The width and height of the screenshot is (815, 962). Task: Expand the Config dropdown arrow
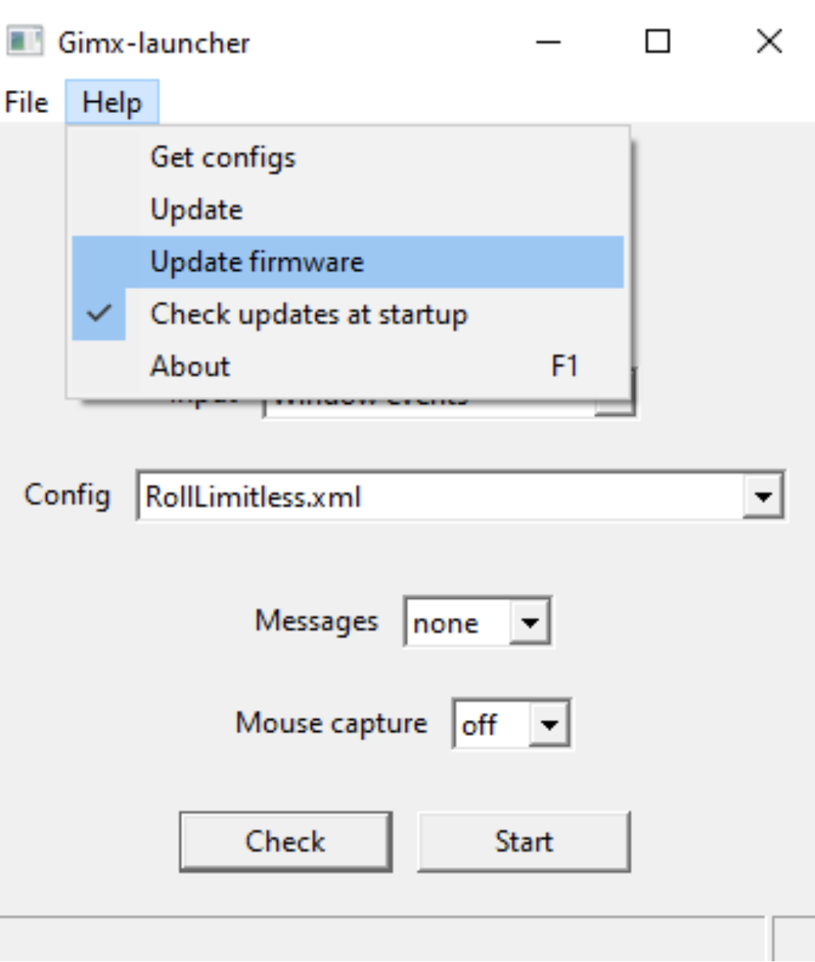(x=763, y=497)
